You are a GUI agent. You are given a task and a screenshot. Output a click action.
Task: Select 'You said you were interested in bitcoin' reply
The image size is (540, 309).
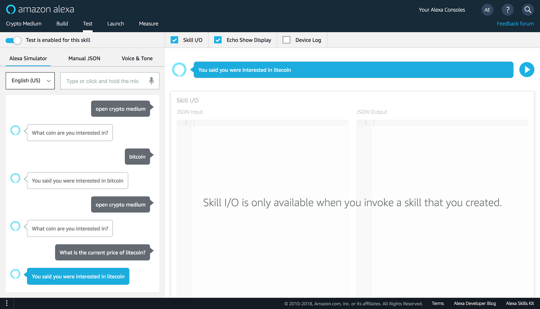point(77,180)
